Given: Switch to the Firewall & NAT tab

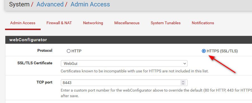Looking at the screenshot, I should tap(59, 23).
